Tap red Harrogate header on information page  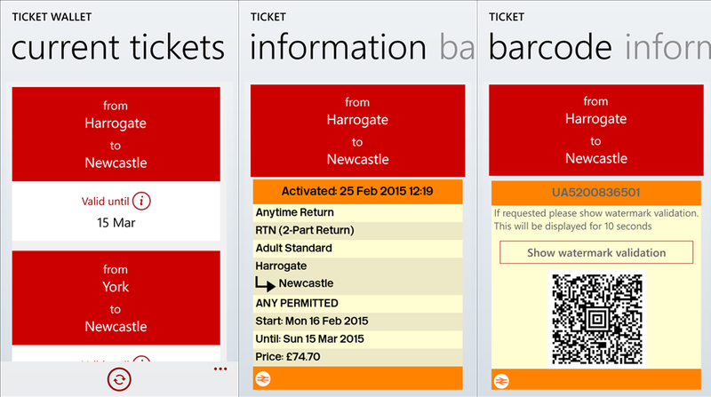(x=357, y=131)
